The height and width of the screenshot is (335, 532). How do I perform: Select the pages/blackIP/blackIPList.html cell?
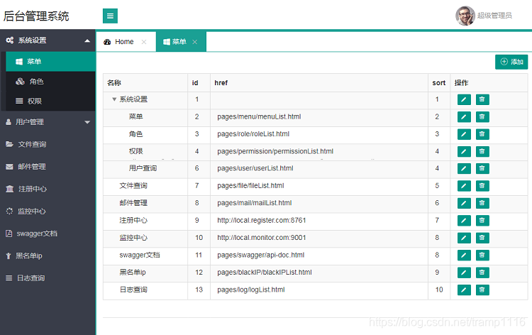319,273
